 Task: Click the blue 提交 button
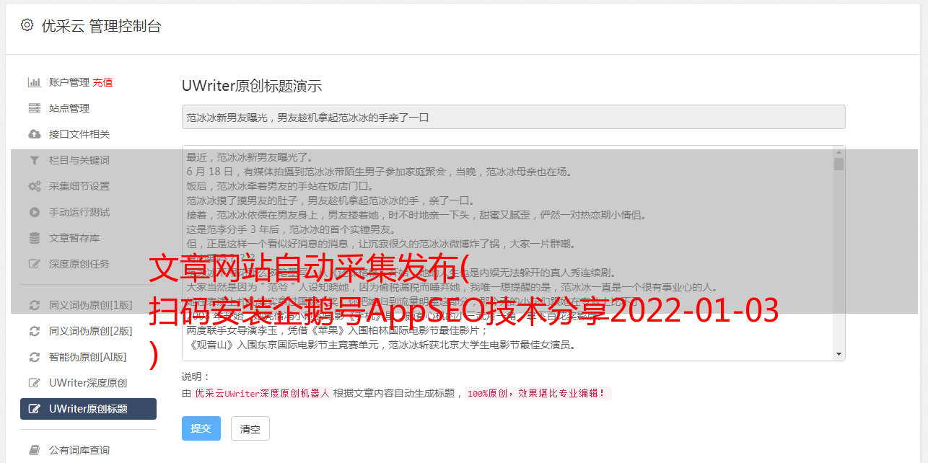click(201, 428)
